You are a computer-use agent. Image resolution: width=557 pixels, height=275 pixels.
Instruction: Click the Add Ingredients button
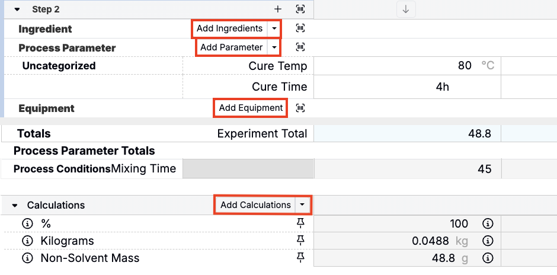point(229,28)
